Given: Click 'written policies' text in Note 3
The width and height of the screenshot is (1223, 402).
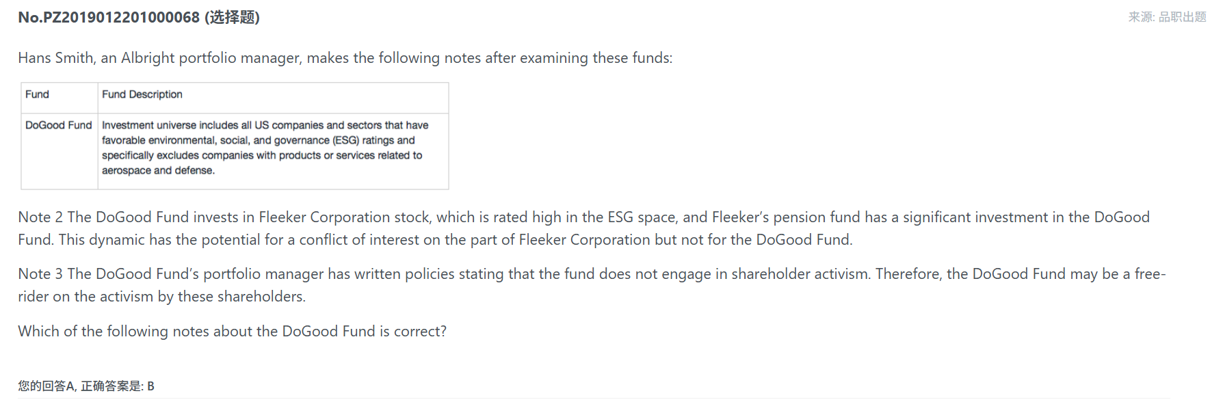Looking at the screenshot, I should 404,274.
